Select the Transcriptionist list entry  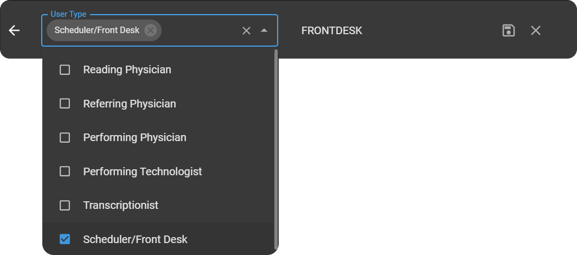click(121, 205)
